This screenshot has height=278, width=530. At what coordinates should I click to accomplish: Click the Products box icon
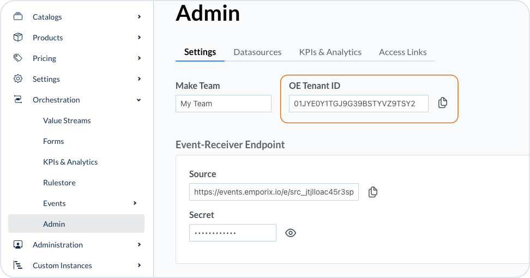[x=18, y=38]
